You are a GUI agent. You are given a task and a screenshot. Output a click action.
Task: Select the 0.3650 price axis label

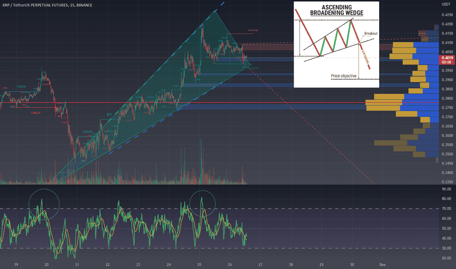tap(447, 126)
